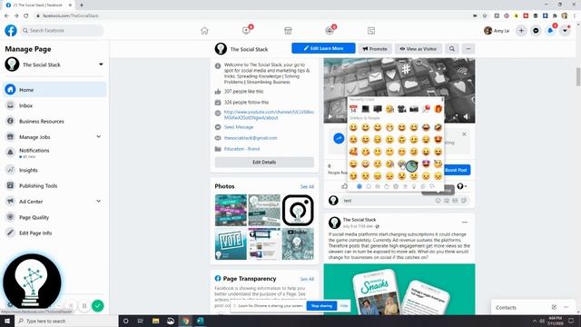Screen dimensions: 581x327
Task: Open Publishing Tools in the sidebar
Action: click(54, 185)
